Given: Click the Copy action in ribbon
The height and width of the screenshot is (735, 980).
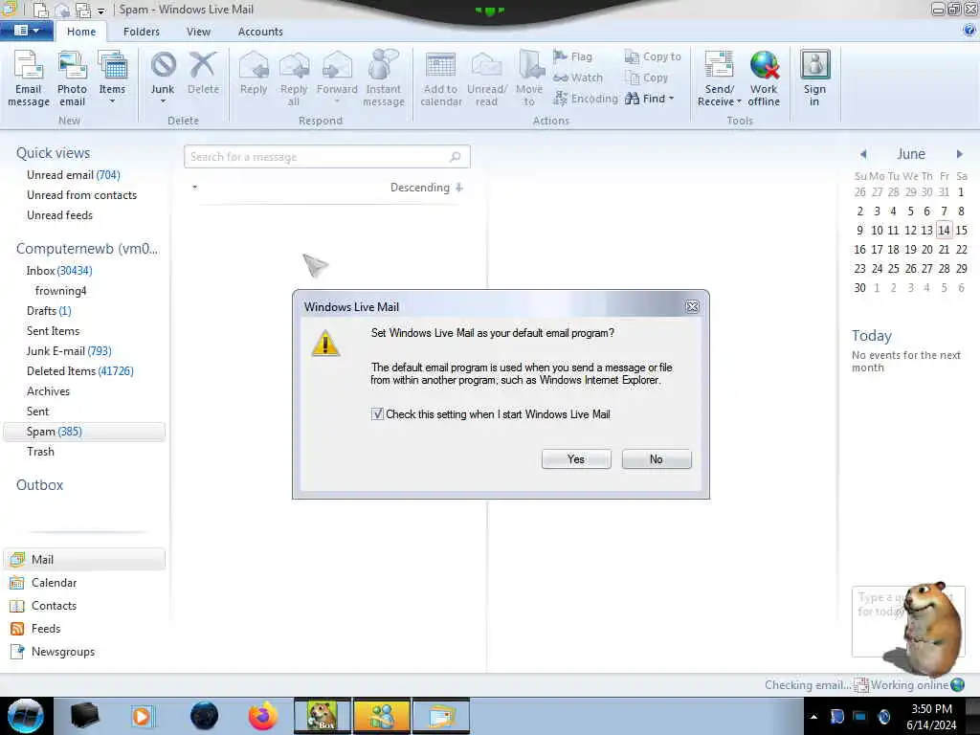Looking at the screenshot, I should [647, 78].
